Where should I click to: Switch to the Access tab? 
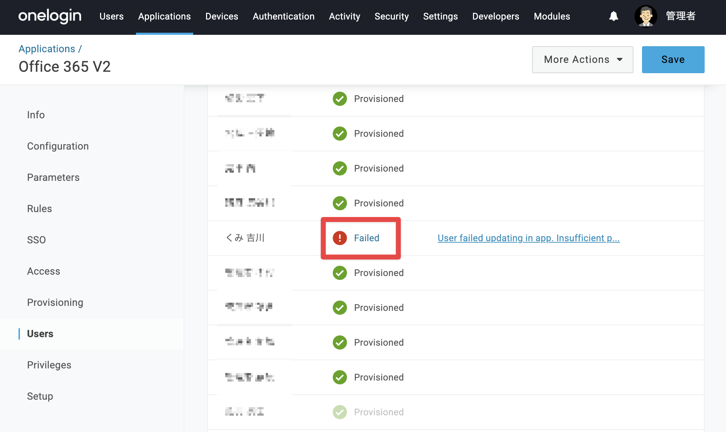point(44,271)
